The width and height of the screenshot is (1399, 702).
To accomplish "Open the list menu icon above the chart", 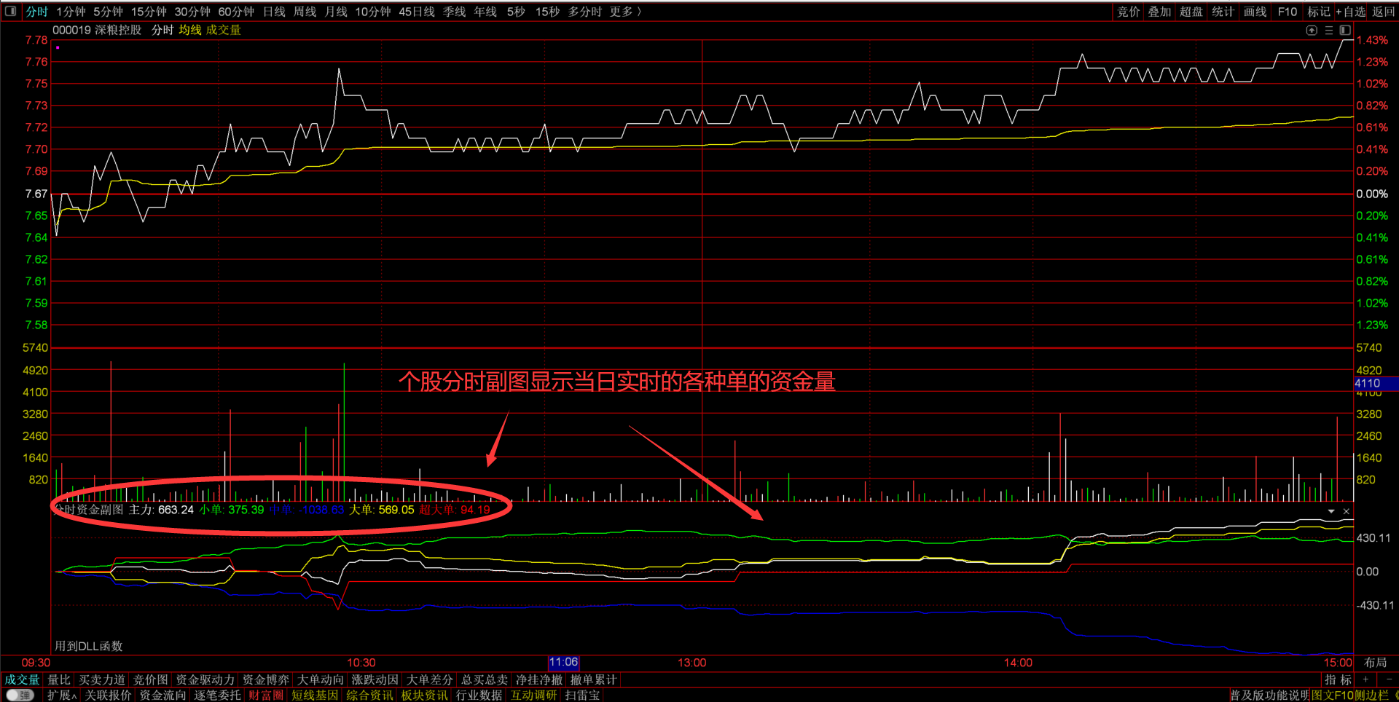I will click(1329, 30).
